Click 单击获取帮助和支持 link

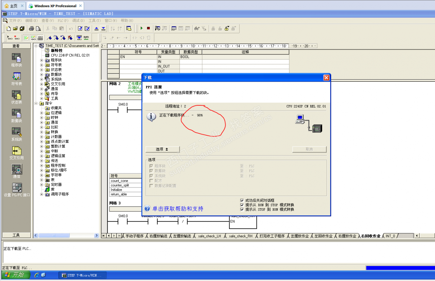coord(178,209)
